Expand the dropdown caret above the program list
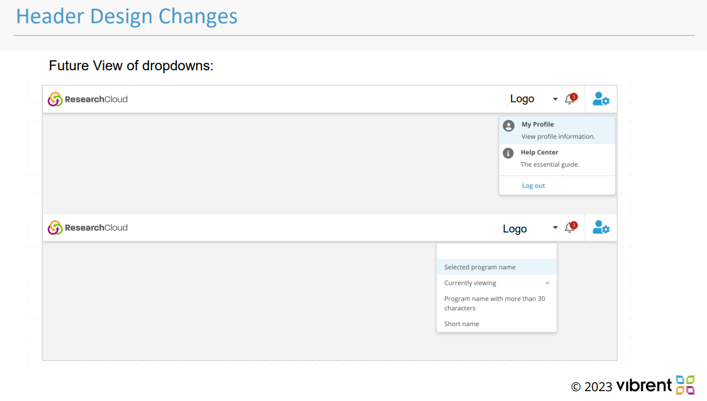Screen dimensions: 707x401 click(555, 228)
